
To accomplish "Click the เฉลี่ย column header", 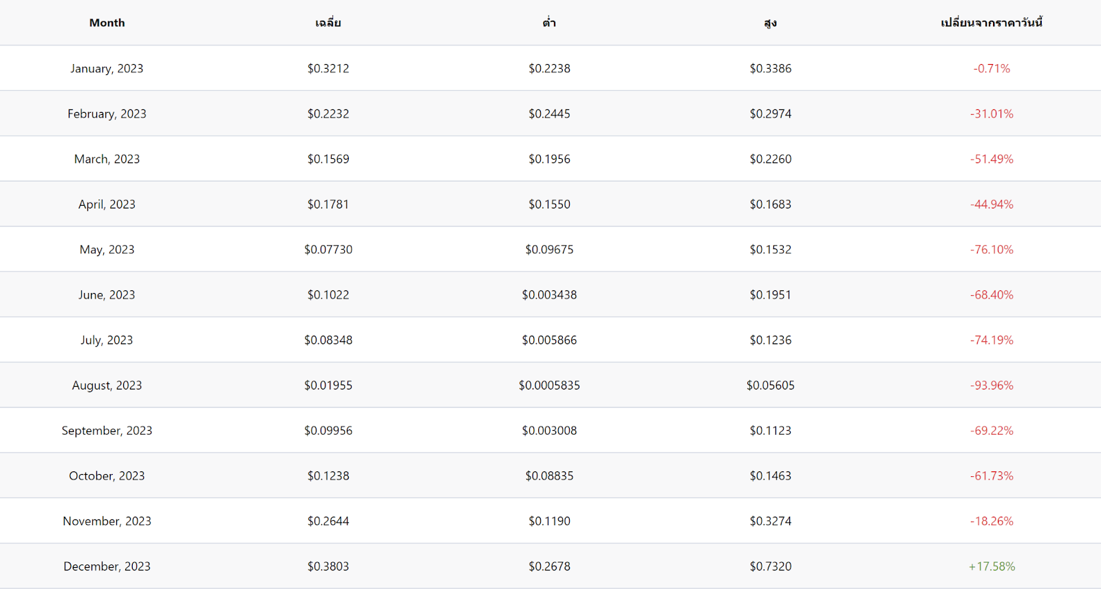I will pos(328,23).
